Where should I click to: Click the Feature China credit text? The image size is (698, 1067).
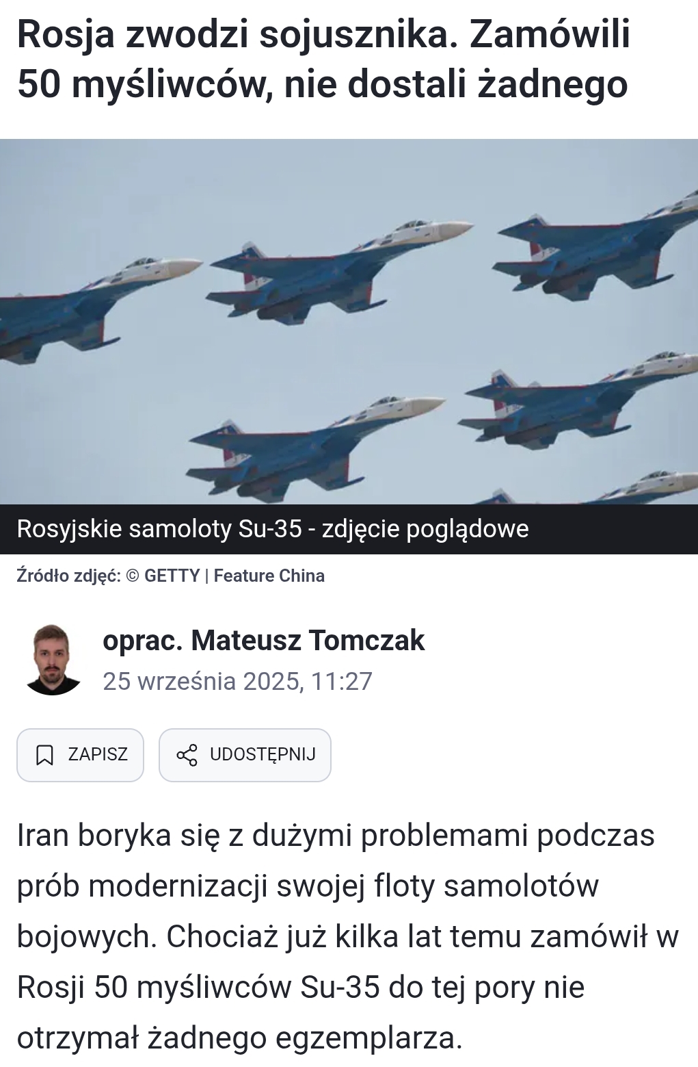pos(269,576)
